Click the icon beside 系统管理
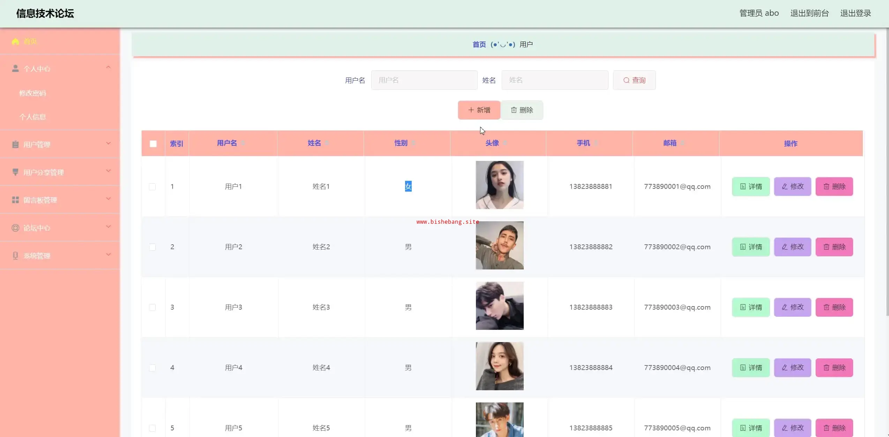The height and width of the screenshot is (437, 889). click(x=15, y=255)
